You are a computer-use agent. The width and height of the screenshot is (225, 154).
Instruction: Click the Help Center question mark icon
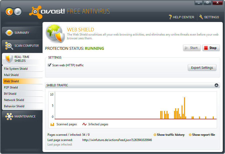(170, 17)
